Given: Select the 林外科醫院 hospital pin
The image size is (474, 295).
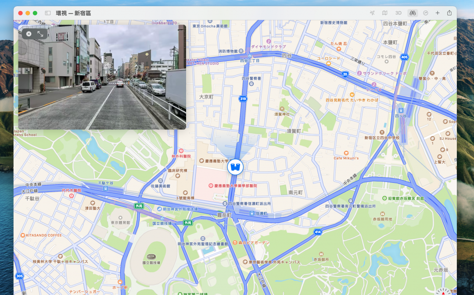Looking at the screenshot, I should pyautogui.click(x=181, y=151).
